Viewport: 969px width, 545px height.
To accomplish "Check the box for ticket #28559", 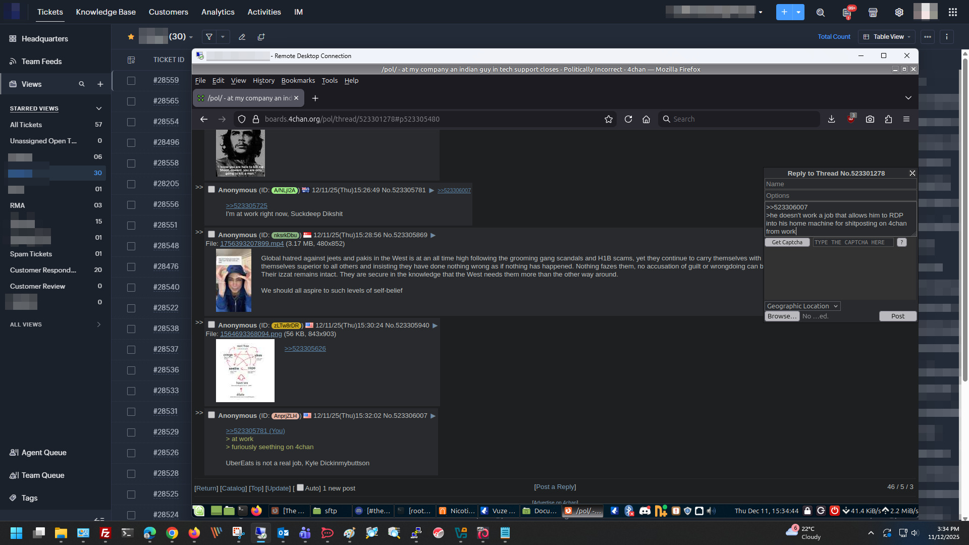I will pyautogui.click(x=131, y=80).
